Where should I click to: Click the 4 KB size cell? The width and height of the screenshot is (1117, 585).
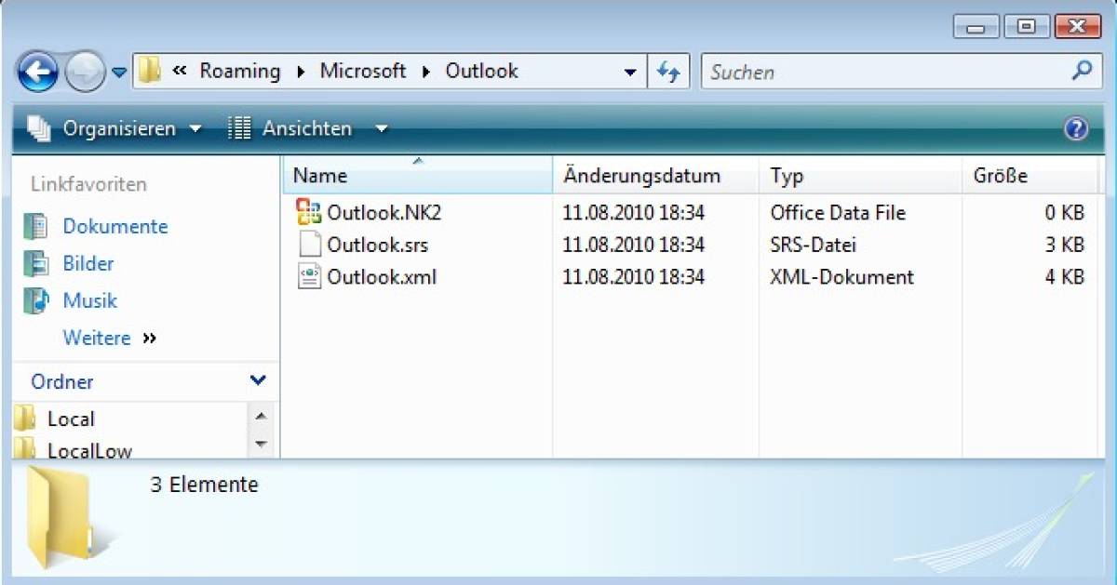pyautogui.click(x=1065, y=276)
